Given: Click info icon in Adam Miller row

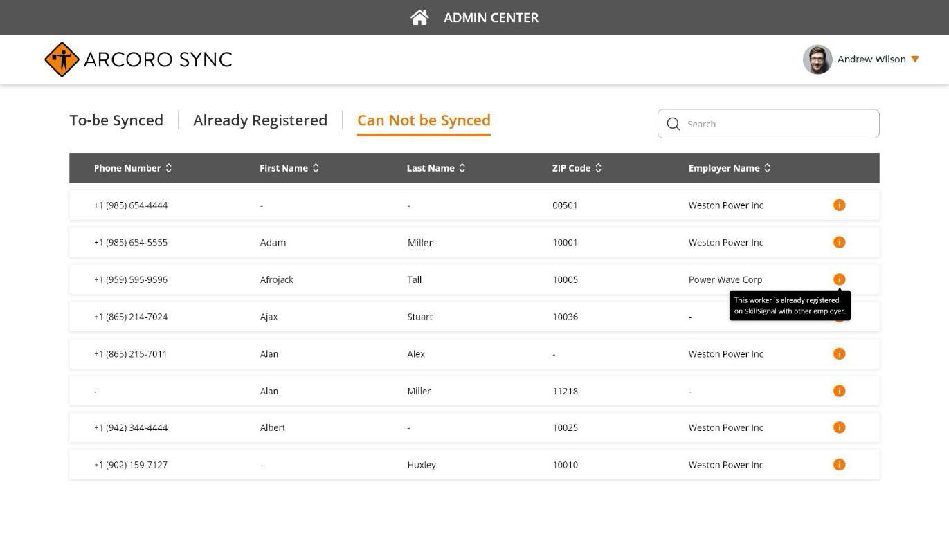Looking at the screenshot, I should point(840,242).
